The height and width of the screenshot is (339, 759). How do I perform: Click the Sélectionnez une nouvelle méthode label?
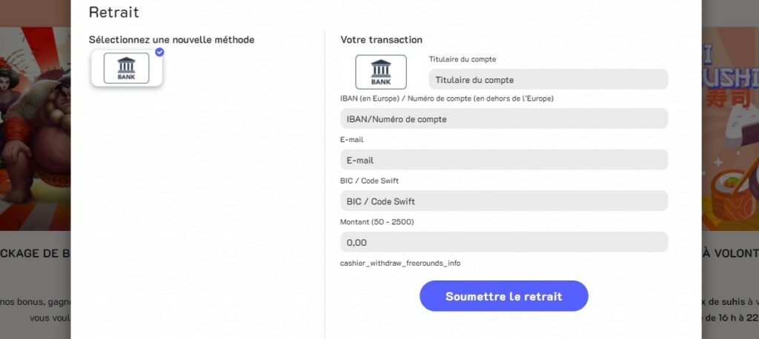[171, 39]
